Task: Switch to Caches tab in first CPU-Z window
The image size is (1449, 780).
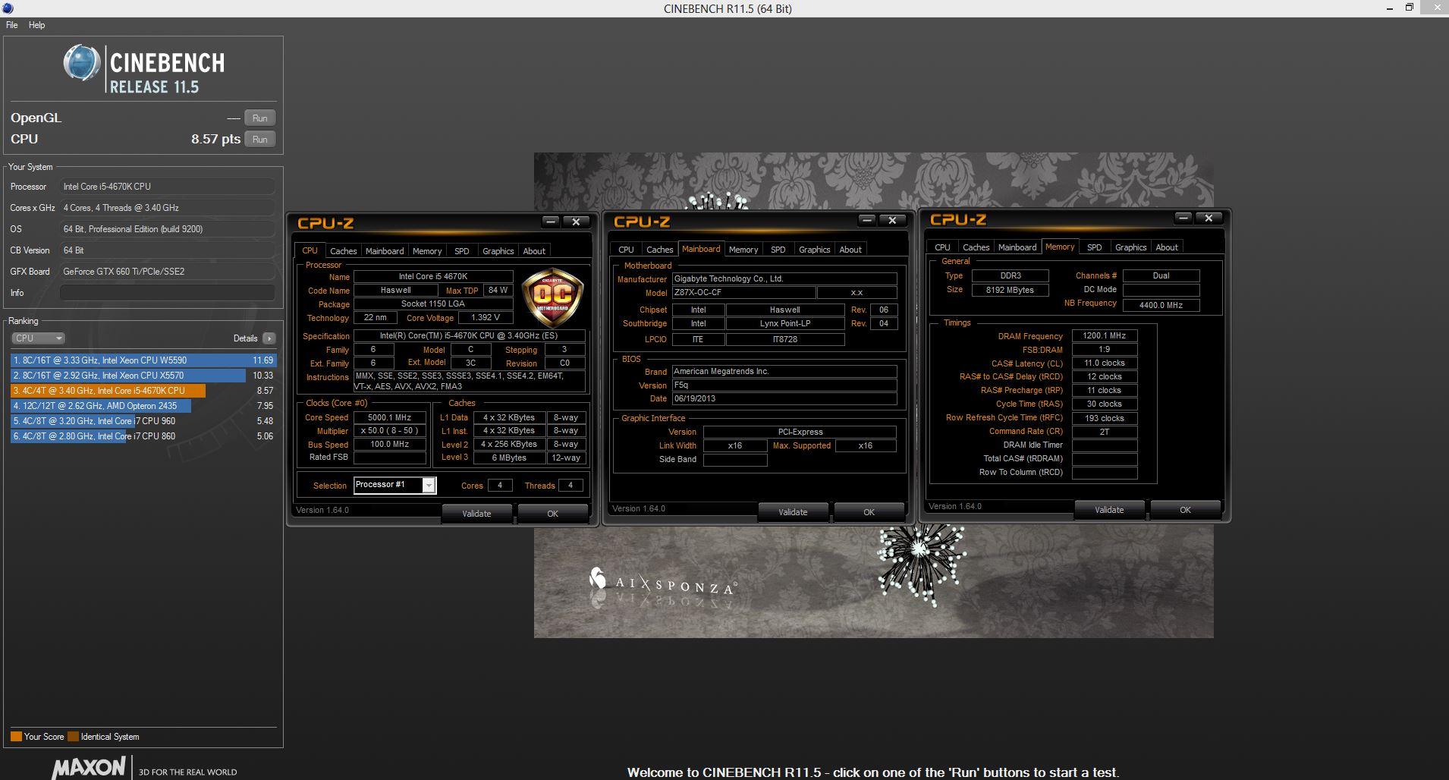Action: tap(343, 251)
